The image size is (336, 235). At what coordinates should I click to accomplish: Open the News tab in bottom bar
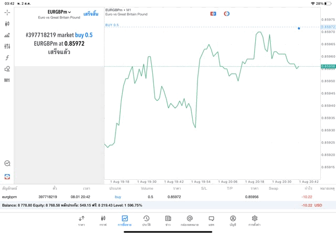click(167, 220)
